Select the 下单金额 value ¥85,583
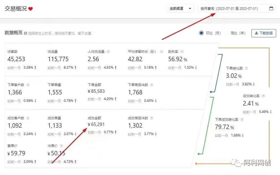280x175 pixels. tap(96, 91)
